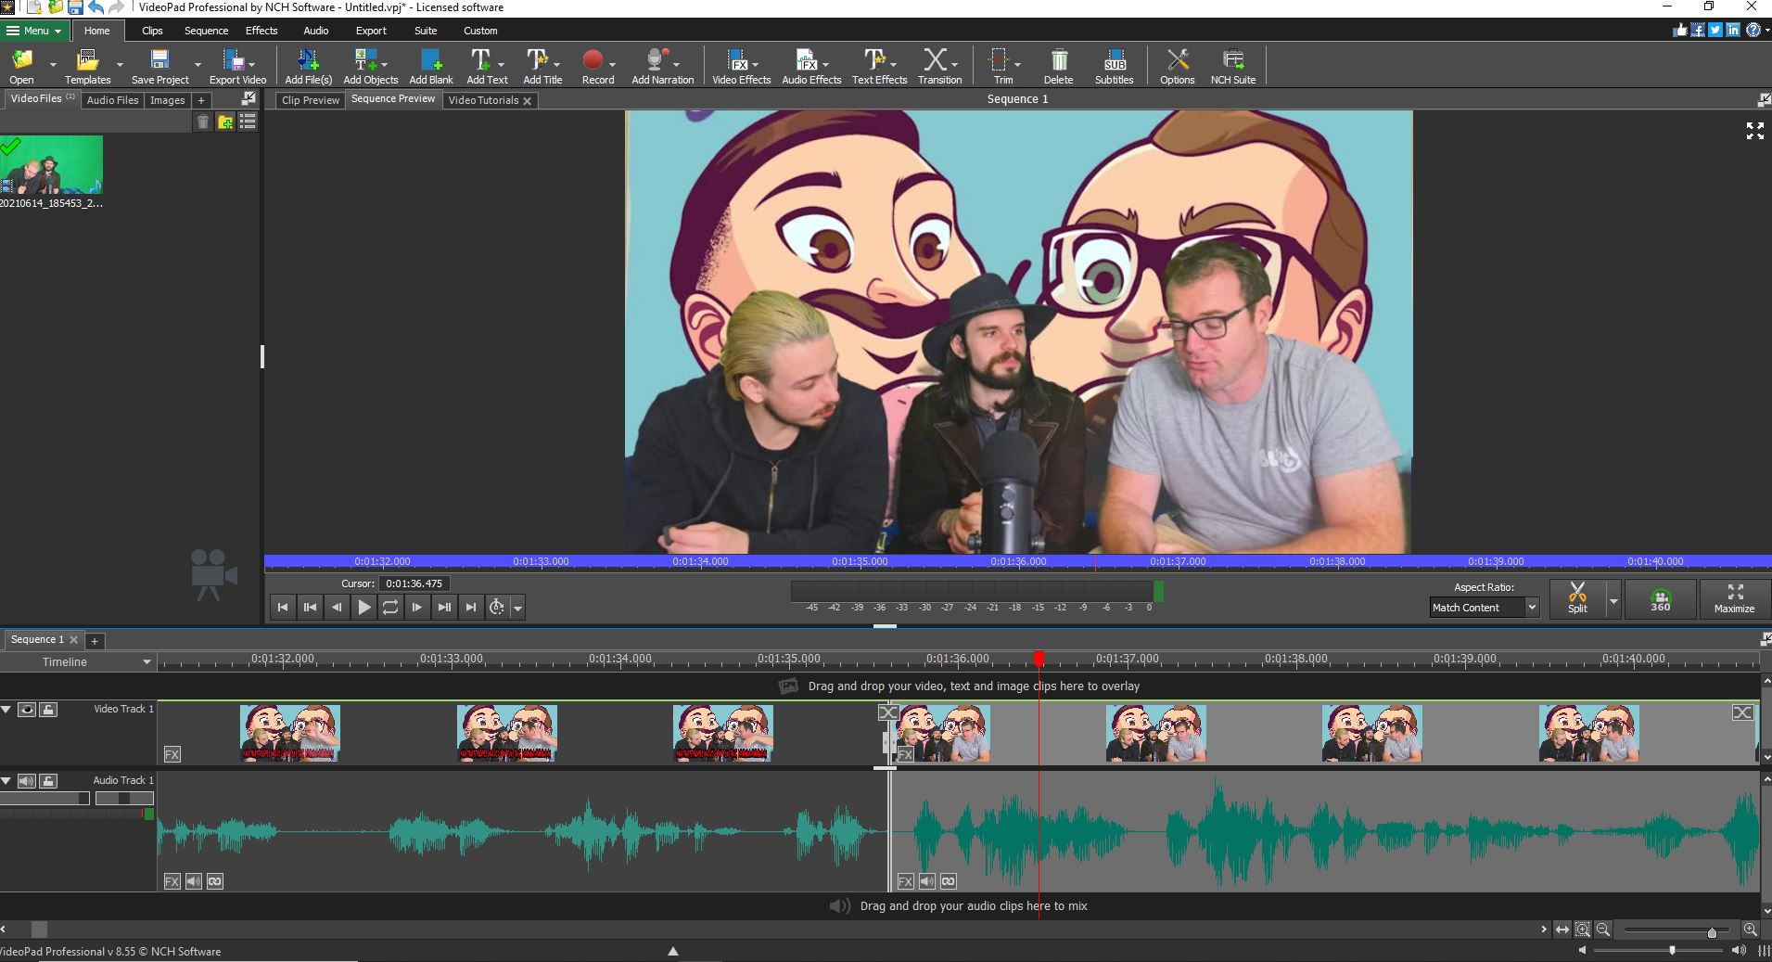The height and width of the screenshot is (962, 1772).
Task: Add a new sequence tab with plus
Action: pyautogui.click(x=94, y=640)
